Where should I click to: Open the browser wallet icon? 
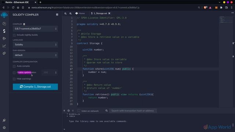coord(227,7)
